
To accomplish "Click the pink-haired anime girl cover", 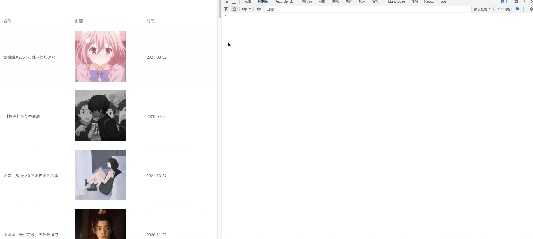I will [x=100, y=56].
